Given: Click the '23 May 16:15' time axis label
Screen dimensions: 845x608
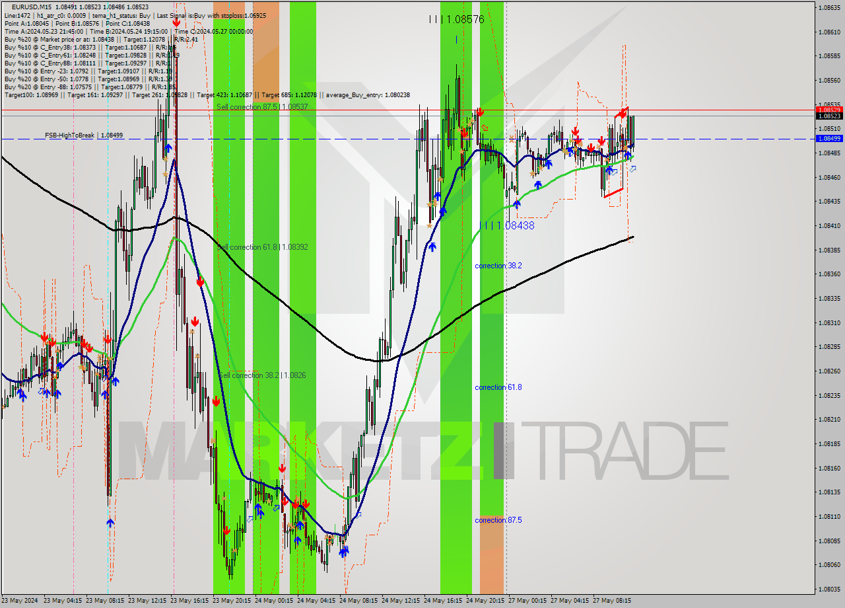Looking at the screenshot, I should coord(189,601).
